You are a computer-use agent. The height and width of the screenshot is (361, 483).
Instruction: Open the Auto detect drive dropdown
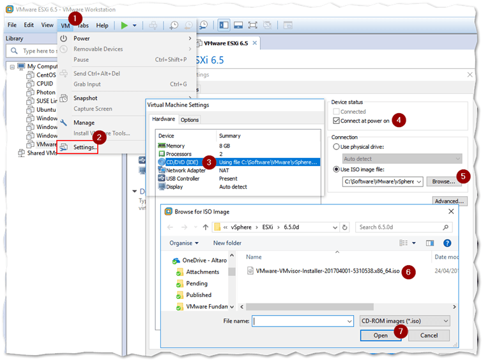click(x=402, y=159)
